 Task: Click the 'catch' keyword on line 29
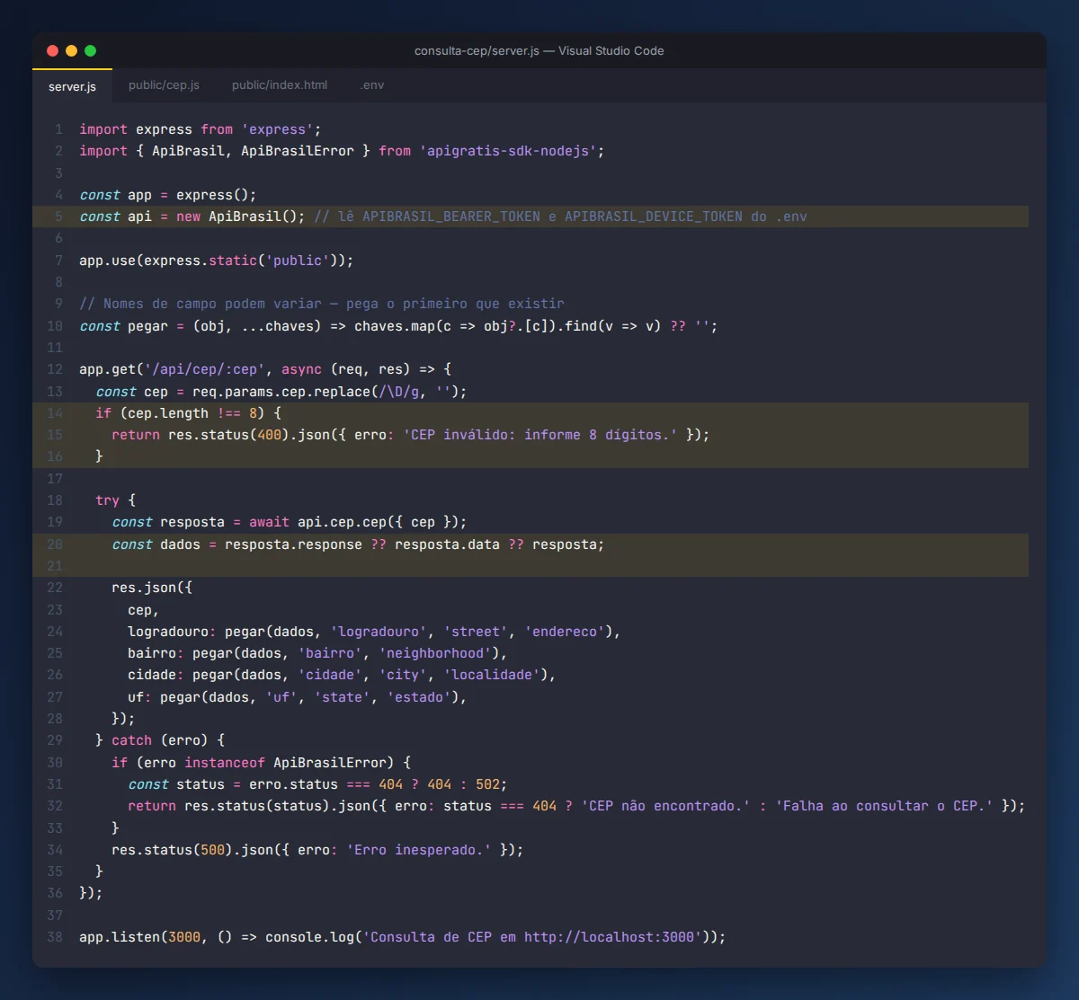131,740
